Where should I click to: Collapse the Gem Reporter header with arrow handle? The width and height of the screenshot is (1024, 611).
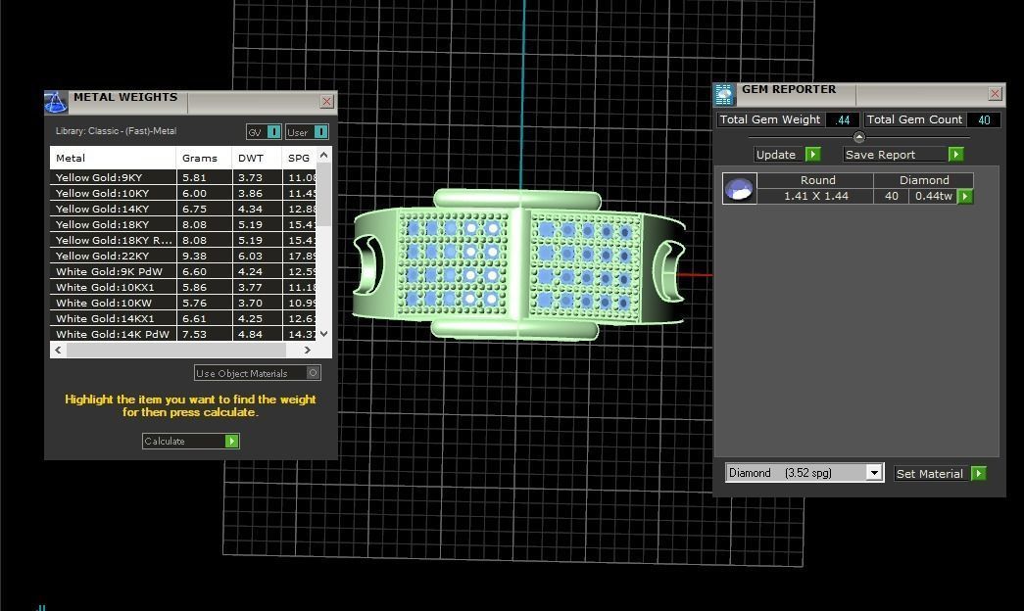[x=858, y=137]
